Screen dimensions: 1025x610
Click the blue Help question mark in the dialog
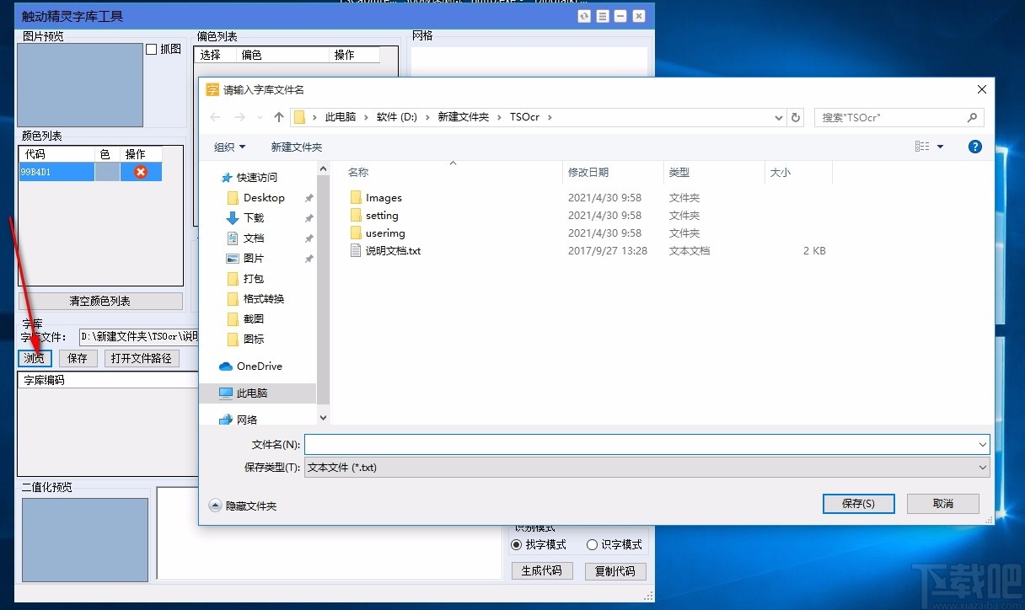974,146
